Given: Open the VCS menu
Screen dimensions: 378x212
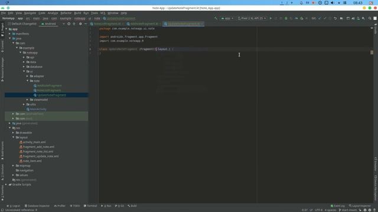Looking at the screenshot, I should pyautogui.click(x=103, y=13).
